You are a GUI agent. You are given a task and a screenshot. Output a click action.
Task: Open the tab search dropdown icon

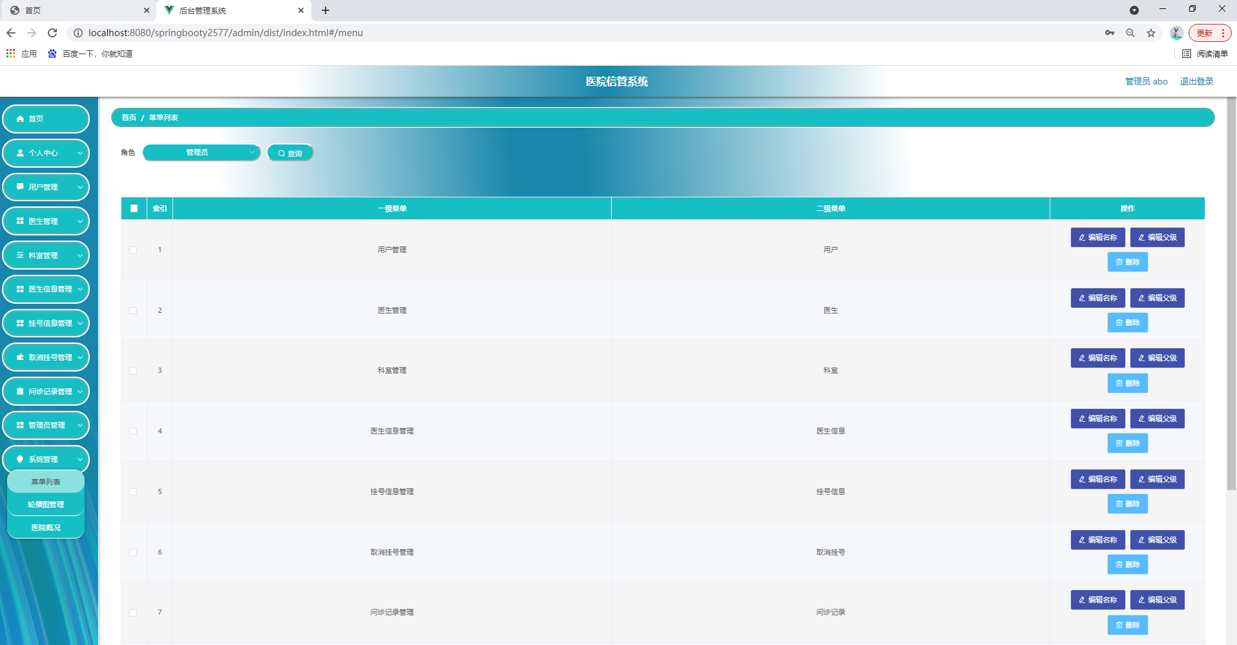[x=1134, y=10]
